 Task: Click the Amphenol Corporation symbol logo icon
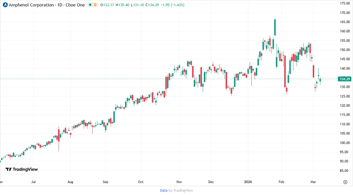[5, 5]
